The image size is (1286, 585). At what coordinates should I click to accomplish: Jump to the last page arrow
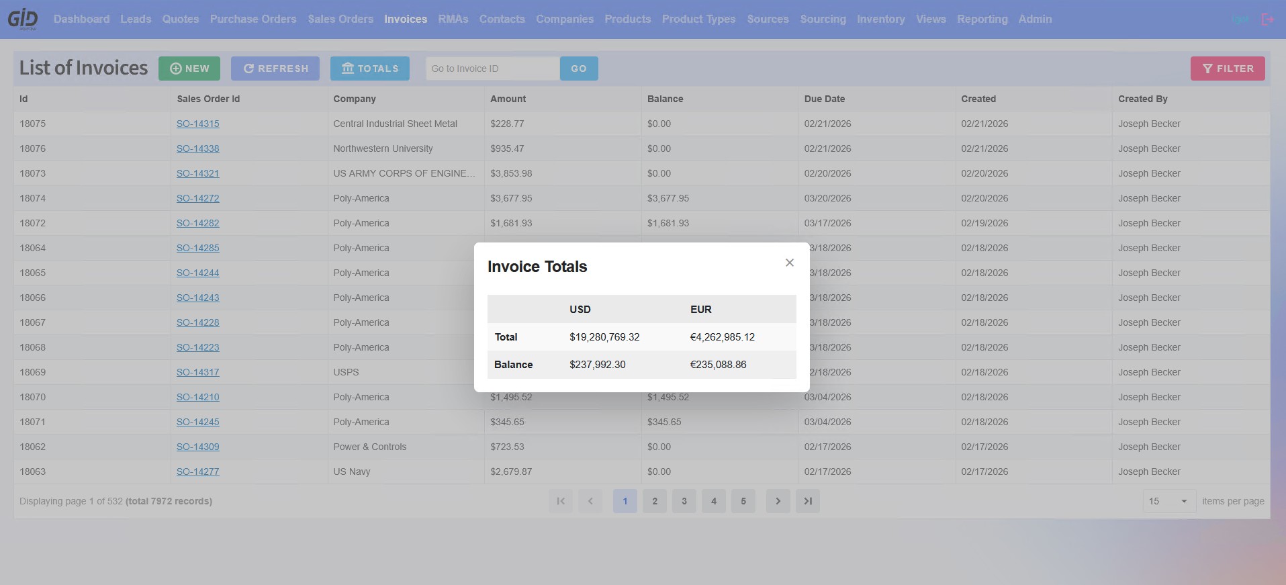[x=808, y=501]
